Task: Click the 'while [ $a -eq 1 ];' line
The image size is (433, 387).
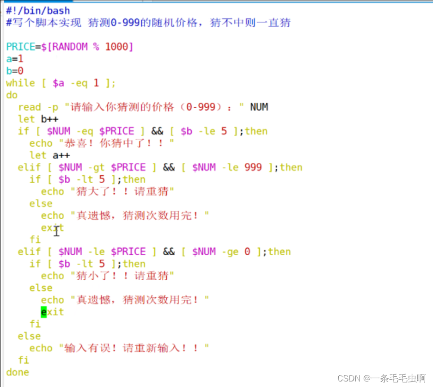Action: (61, 83)
